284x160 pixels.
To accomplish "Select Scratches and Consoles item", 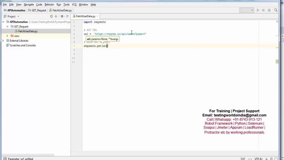I will [x=23, y=45].
